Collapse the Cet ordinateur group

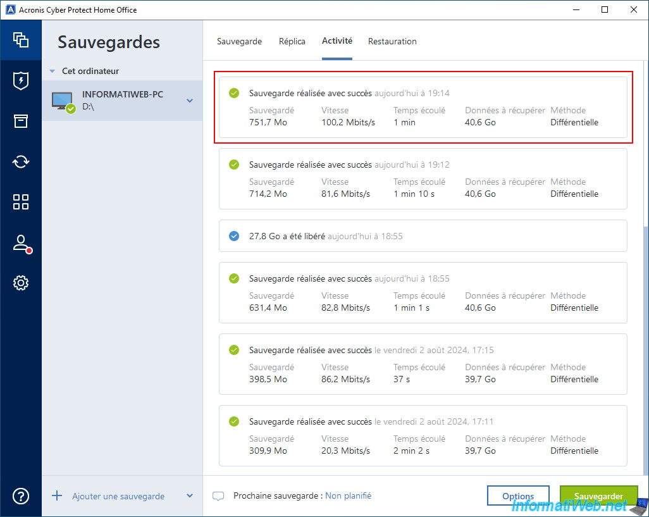click(52, 72)
